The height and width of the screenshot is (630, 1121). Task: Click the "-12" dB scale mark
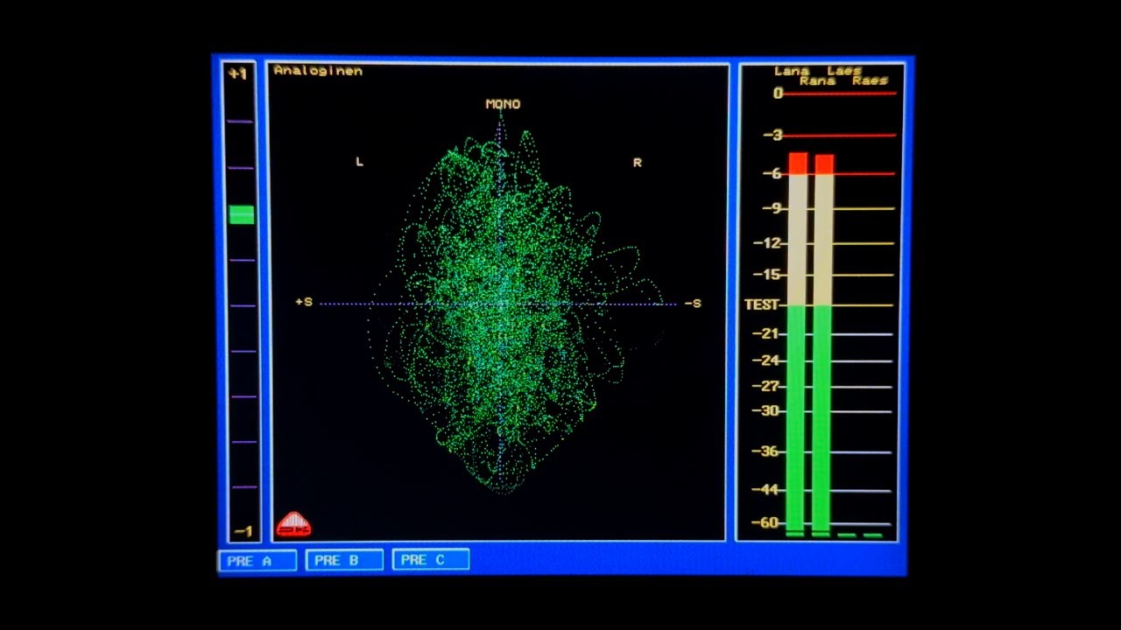(x=767, y=243)
